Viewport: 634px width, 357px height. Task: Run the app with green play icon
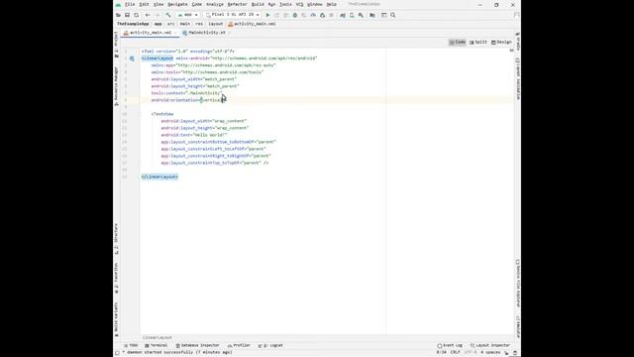click(x=267, y=15)
